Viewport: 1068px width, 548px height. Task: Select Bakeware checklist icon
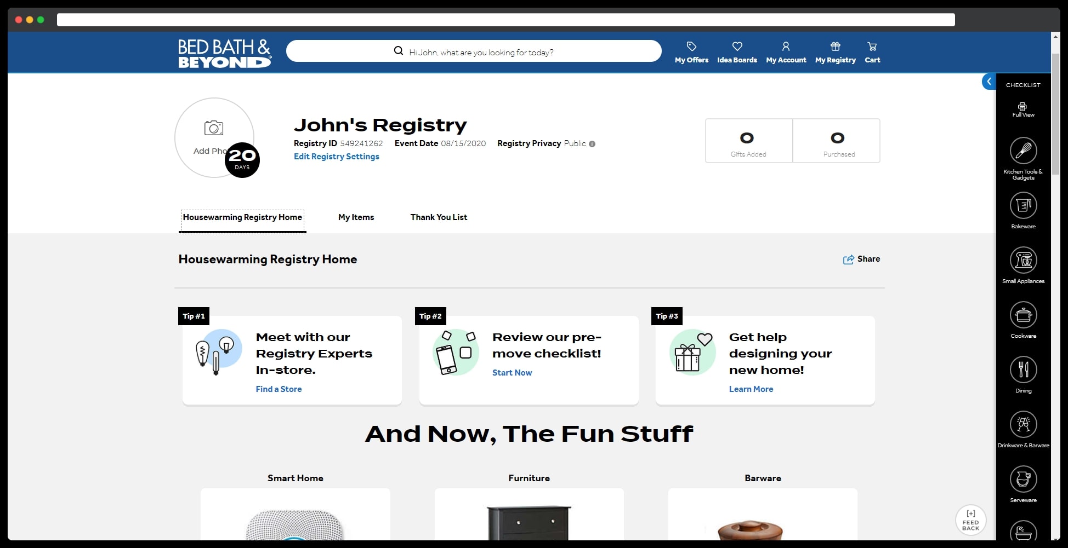click(1023, 205)
